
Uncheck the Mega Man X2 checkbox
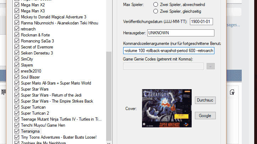tap(17, 5)
